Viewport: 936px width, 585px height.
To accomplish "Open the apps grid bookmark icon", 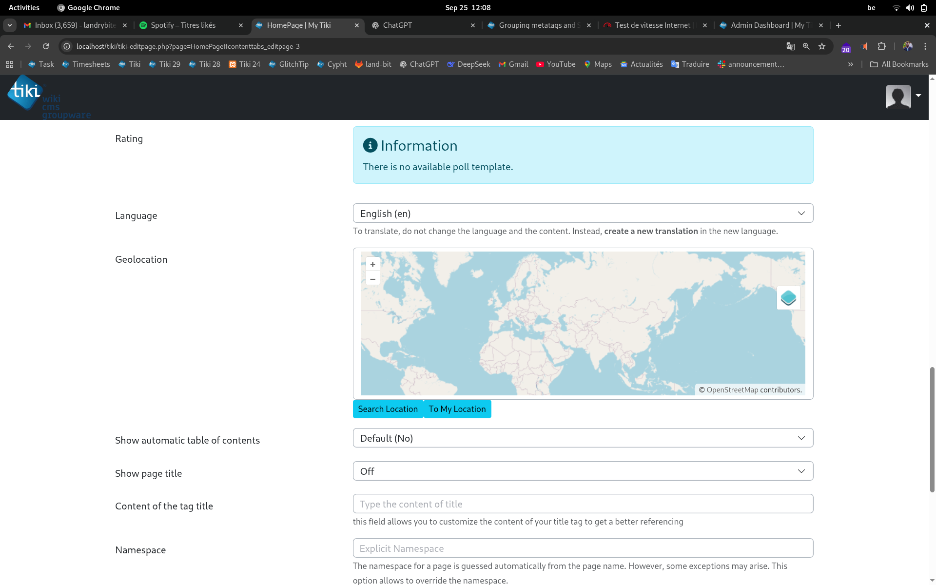I will pyautogui.click(x=10, y=64).
